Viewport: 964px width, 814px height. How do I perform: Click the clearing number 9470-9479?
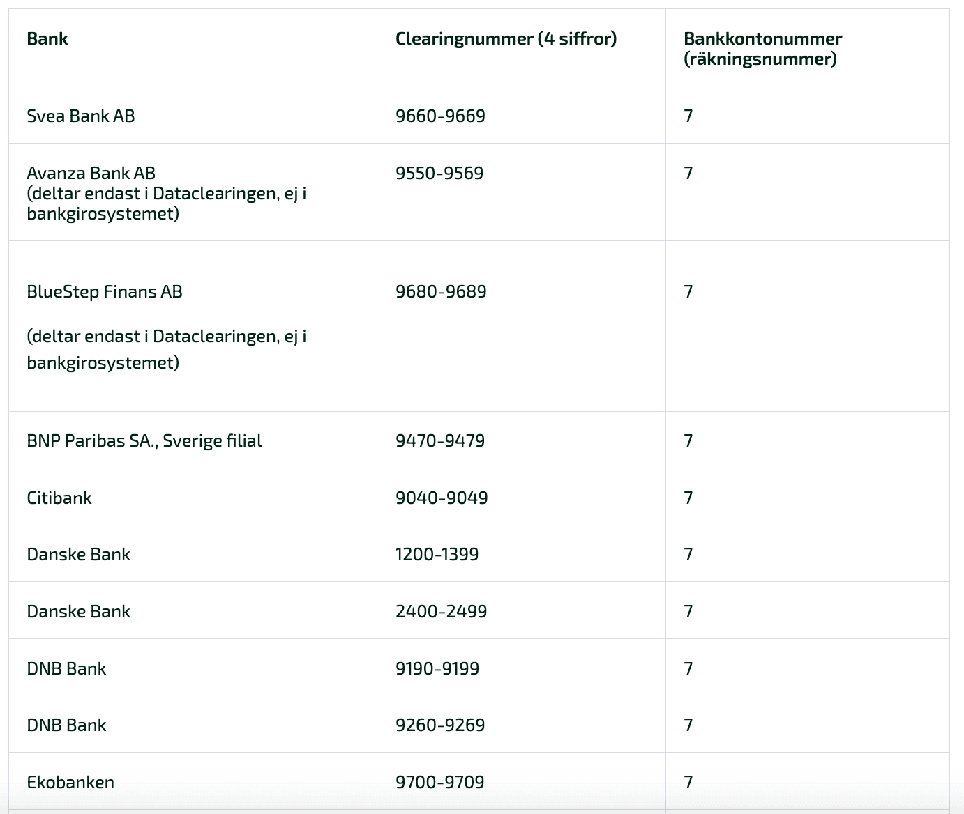pyautogui.click(x=440, y=440)
